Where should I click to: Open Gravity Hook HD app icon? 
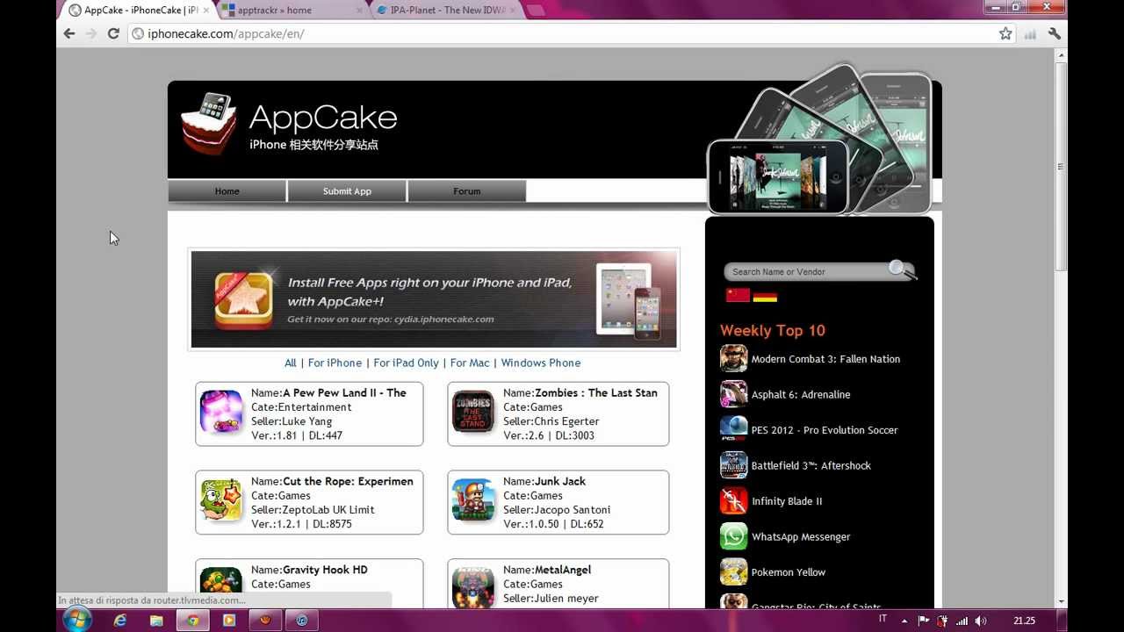coord(221,586)
